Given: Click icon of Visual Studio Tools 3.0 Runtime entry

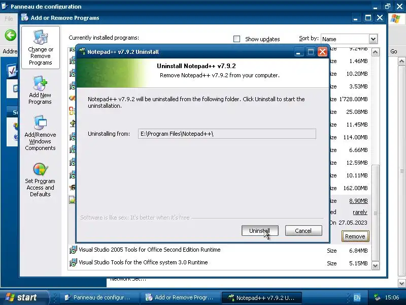Looking at the screenshot, I should (x=73, y=262).
